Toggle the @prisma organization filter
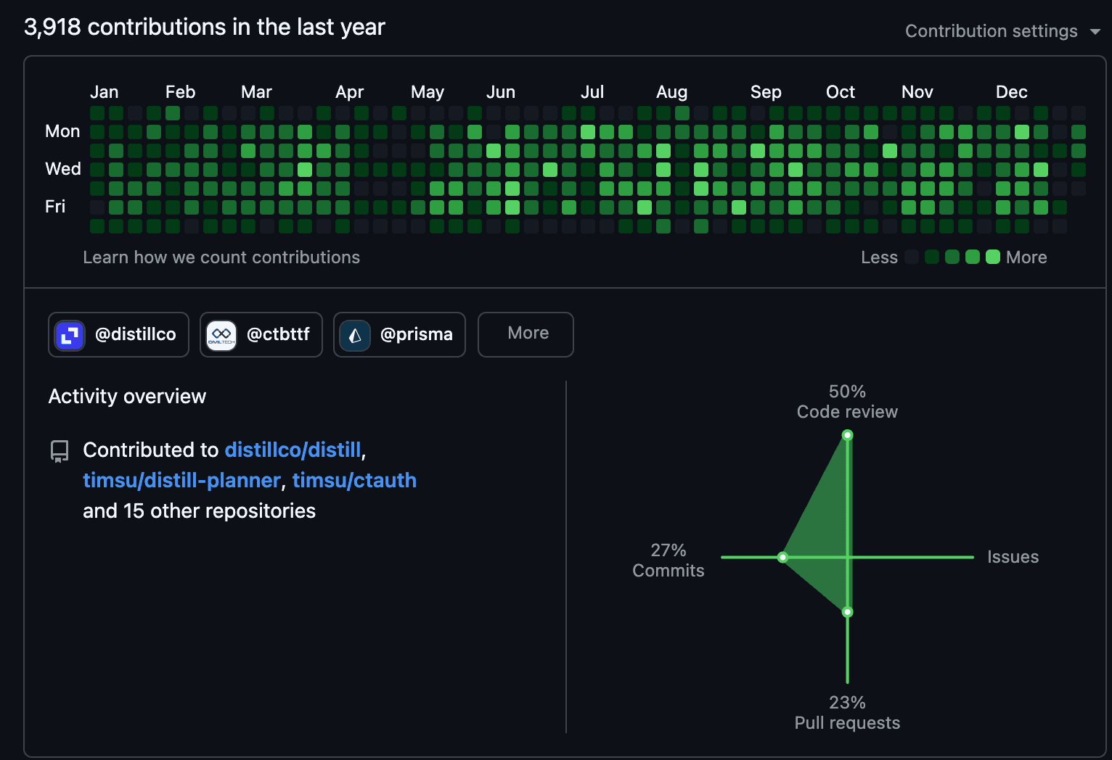1112x760 pixels. [x=399, y=334]
